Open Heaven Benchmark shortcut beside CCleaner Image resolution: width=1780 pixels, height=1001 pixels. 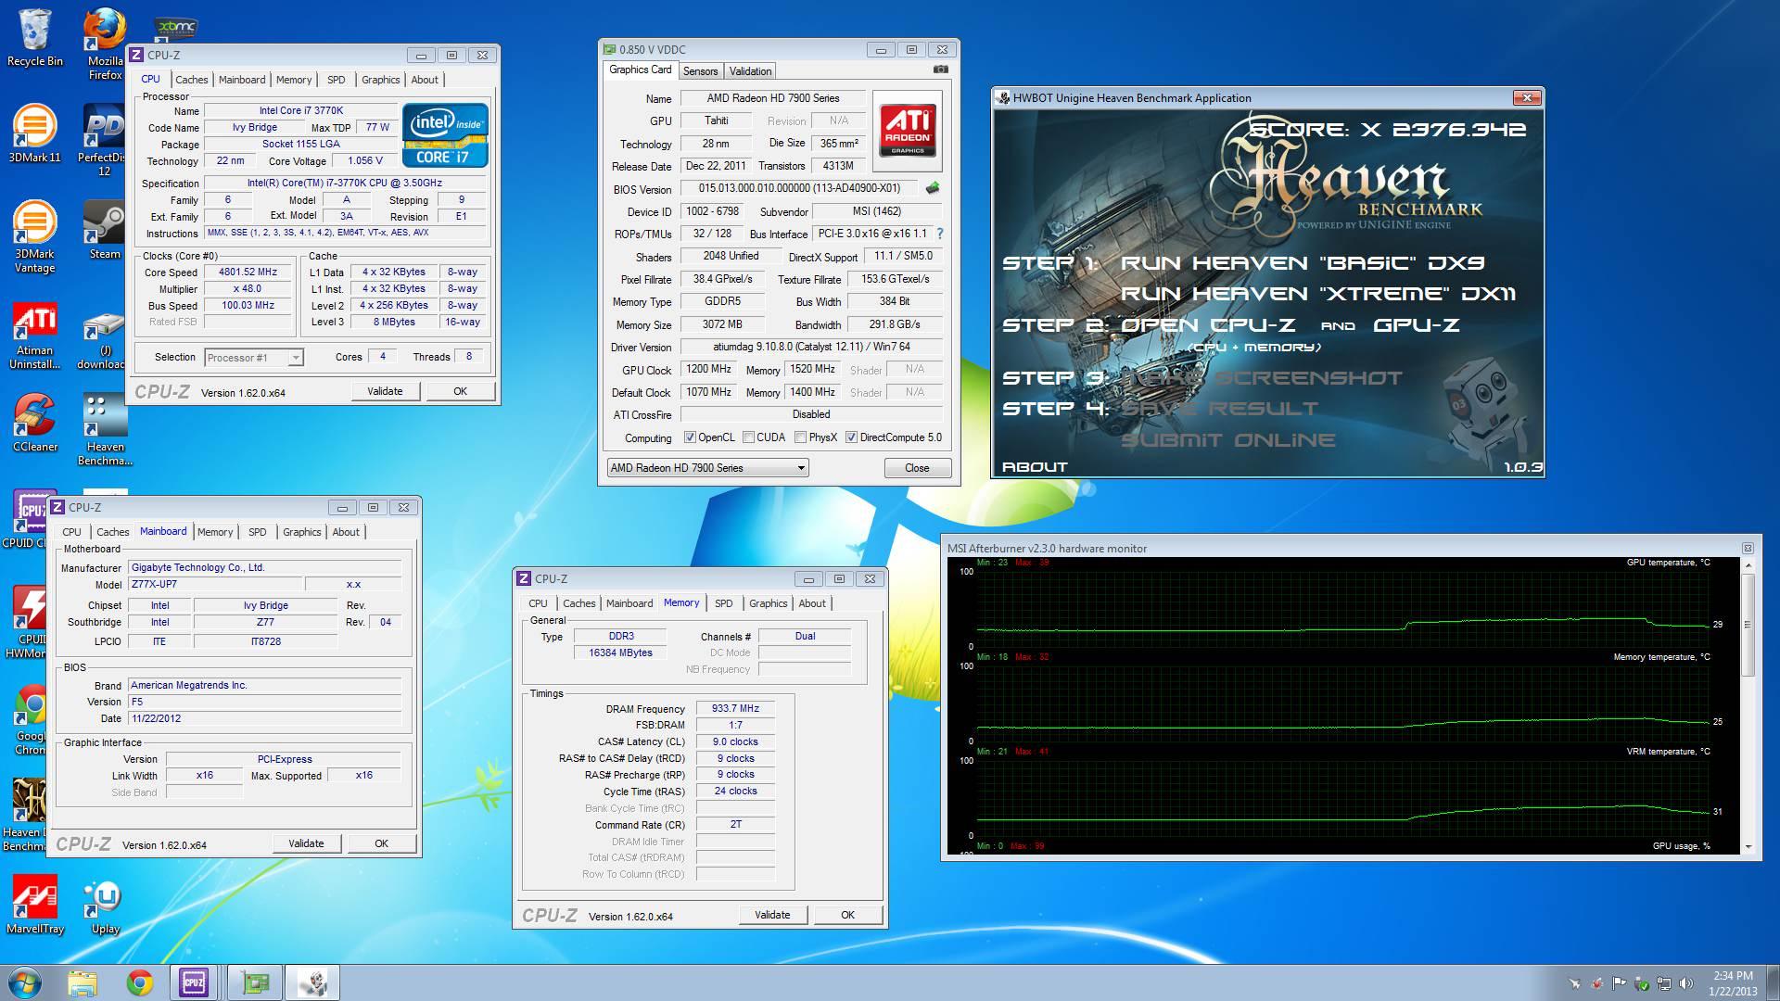(105, 429)
